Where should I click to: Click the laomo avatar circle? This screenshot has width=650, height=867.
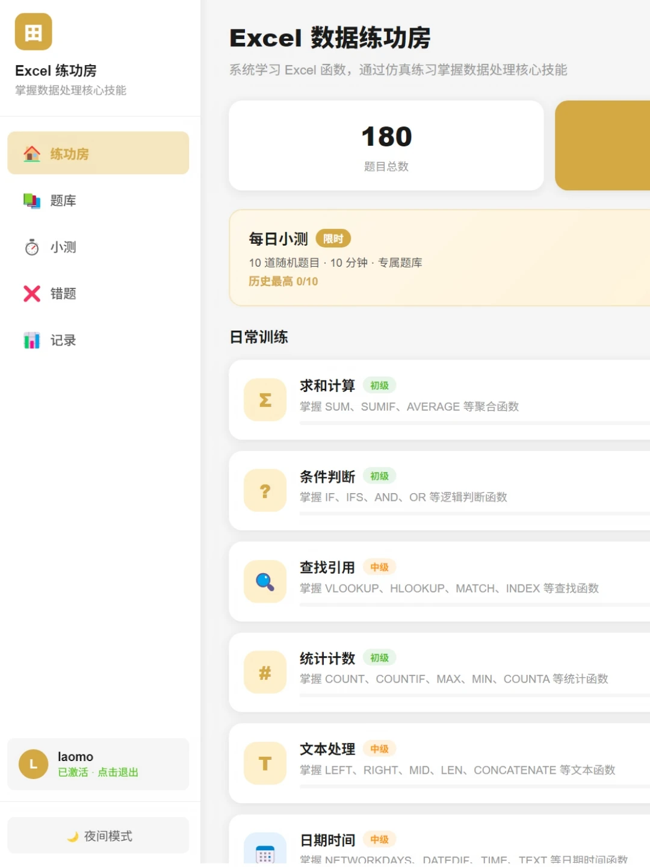coord(34,764)
